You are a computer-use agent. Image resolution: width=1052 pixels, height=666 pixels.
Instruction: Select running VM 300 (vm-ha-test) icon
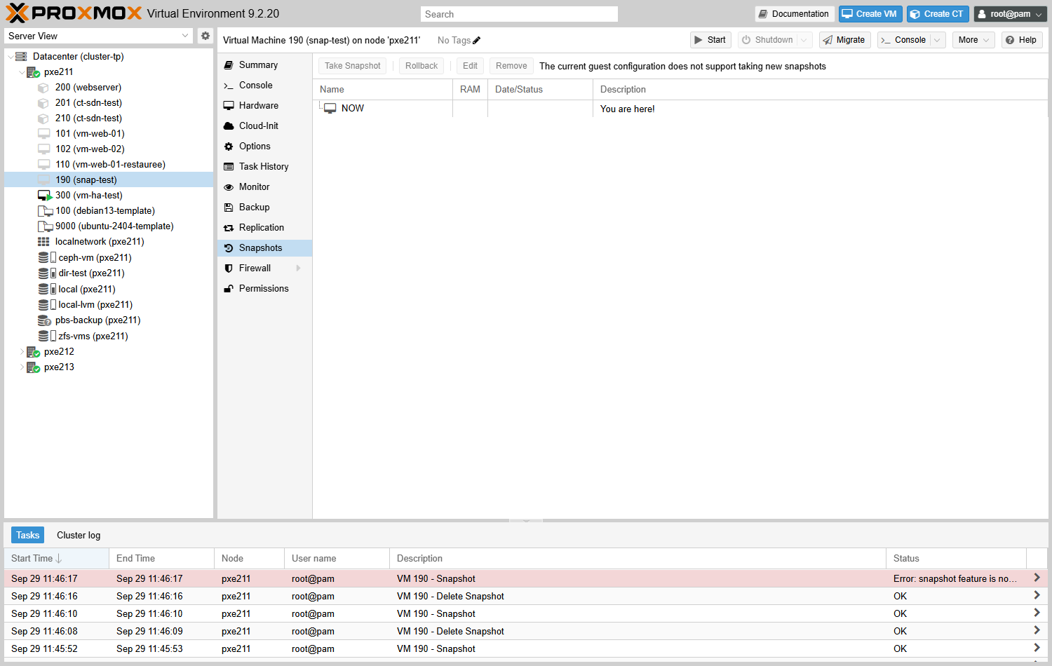pos(44,196)
